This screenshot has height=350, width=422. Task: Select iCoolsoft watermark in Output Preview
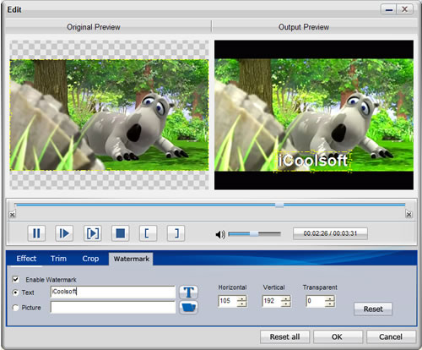click(x=313, y=161)
